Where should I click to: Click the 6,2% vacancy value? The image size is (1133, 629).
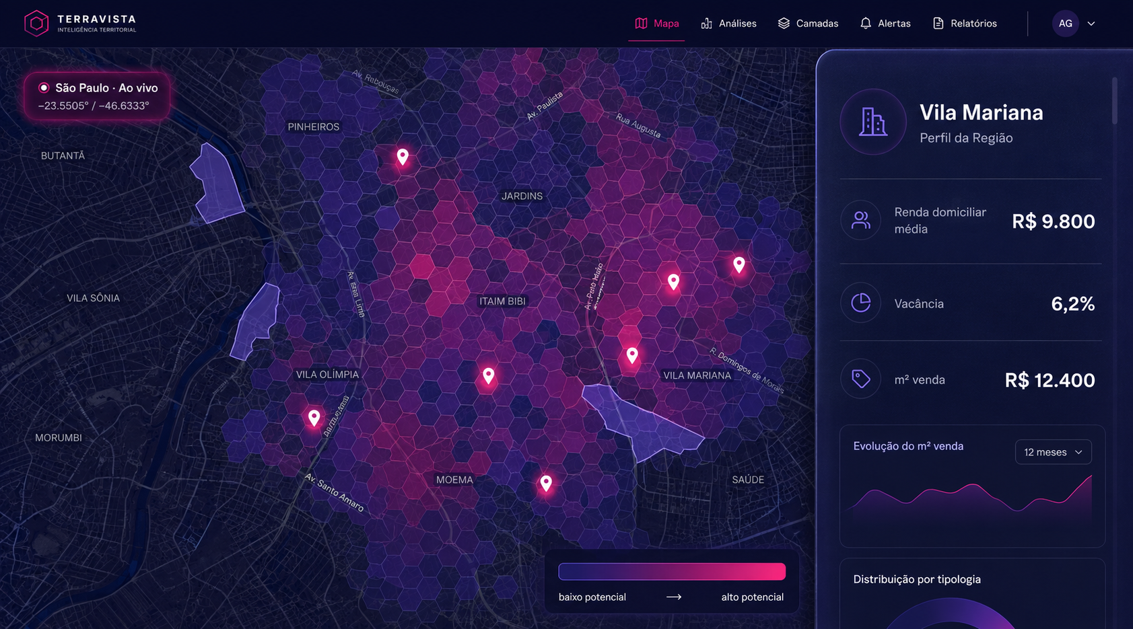tap(1073, 304)
